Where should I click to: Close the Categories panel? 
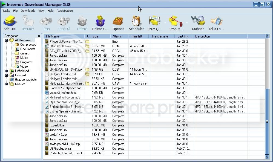pyautogui.click(x=39, y=36)
